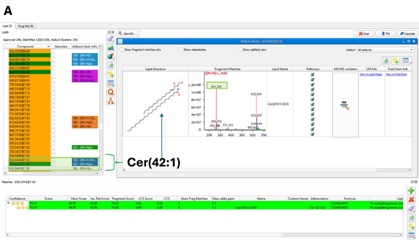Open the Adduct All adducts dropdown
Image resolution: width=419 pixels, height=240 pixels.
pyautogui.click(x=382, y=50)
